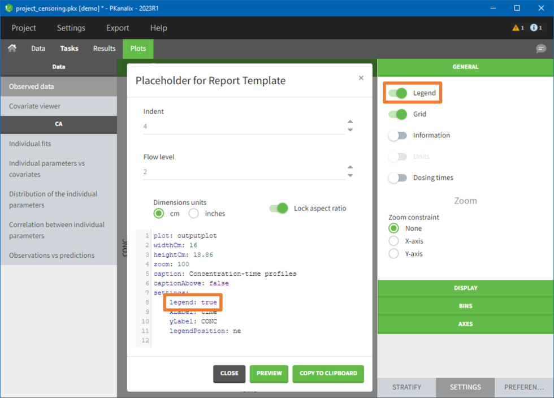
Task: Select inches as dimension units
Action: click(194, 214)
